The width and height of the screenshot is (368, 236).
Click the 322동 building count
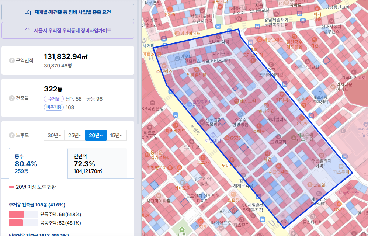53,89
